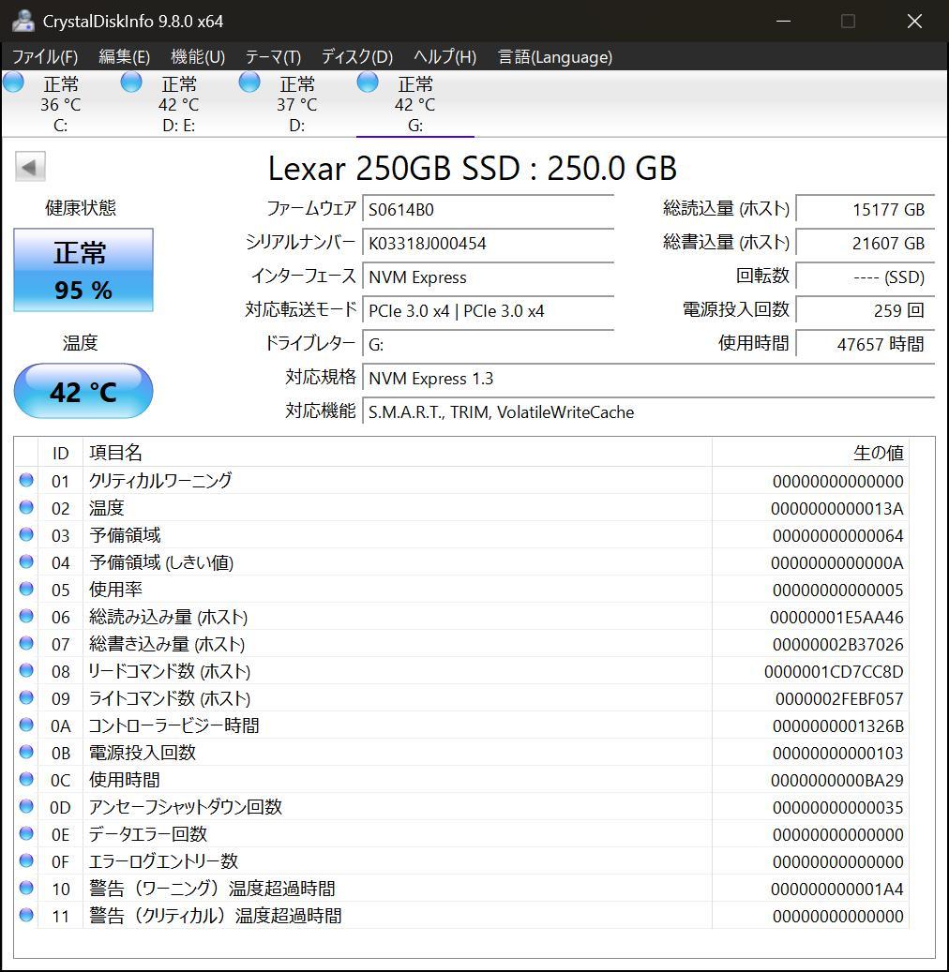Select raw value 0000001CD7CC8D
Viewport: 949px width, 972px height.
[834, 672]
